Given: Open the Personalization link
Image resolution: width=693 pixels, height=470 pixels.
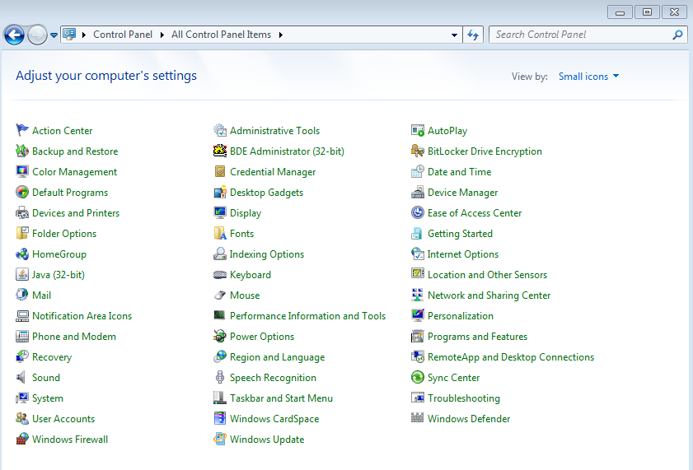Looking at the screenshot, I should point(460,316).
